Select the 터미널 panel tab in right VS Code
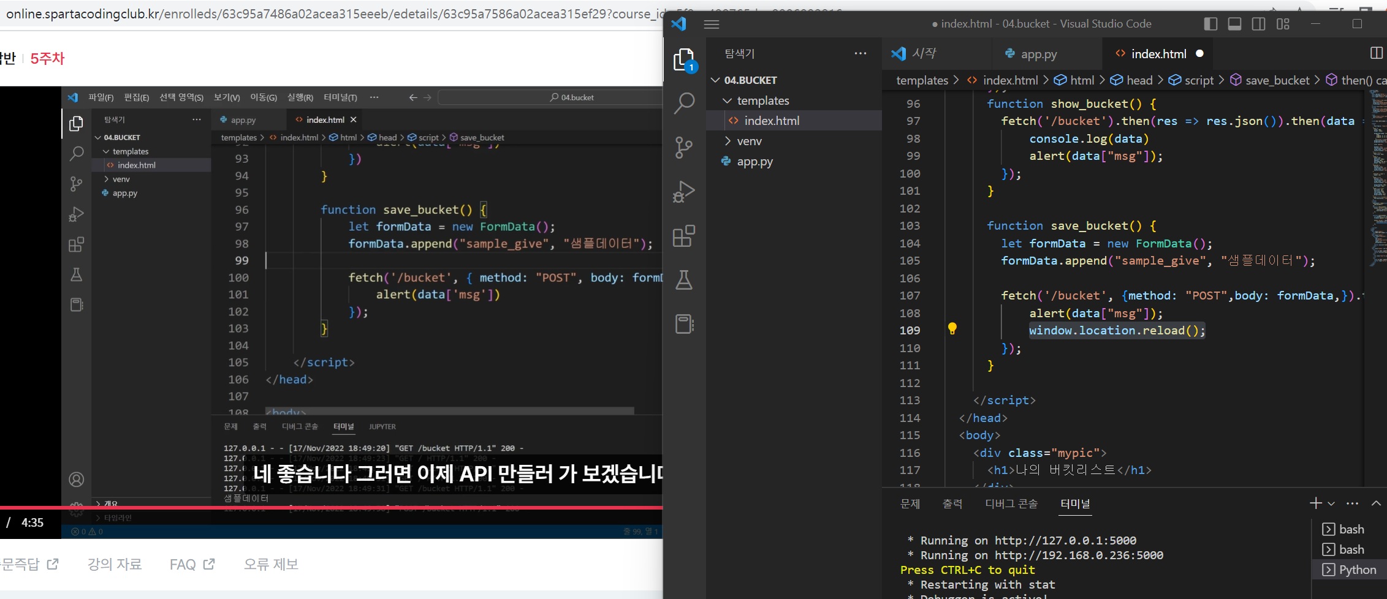The height and width of the screenshot is (599, 1387). point(1076,503)
